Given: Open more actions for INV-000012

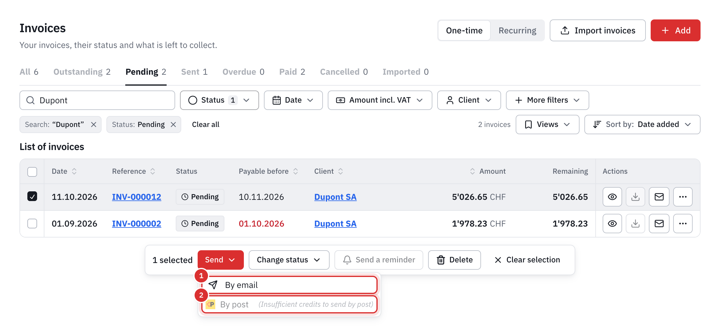Looking at the screenshot, I should [683, 197].
